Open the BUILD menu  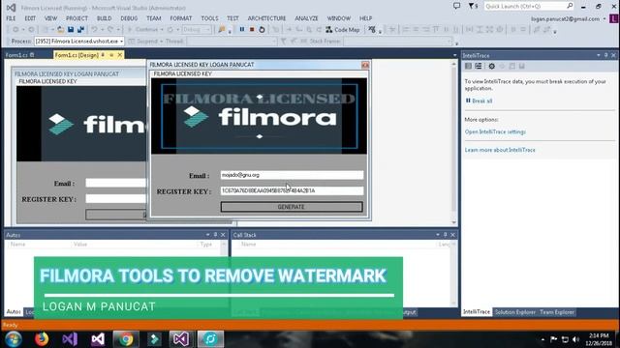[x=104, y=18]
